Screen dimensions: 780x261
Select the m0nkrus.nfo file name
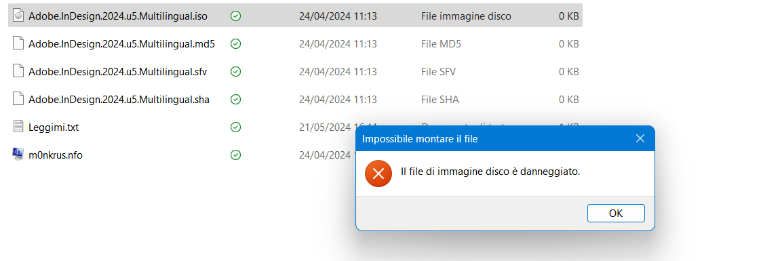pyautogui.click(x=56, y=155)
